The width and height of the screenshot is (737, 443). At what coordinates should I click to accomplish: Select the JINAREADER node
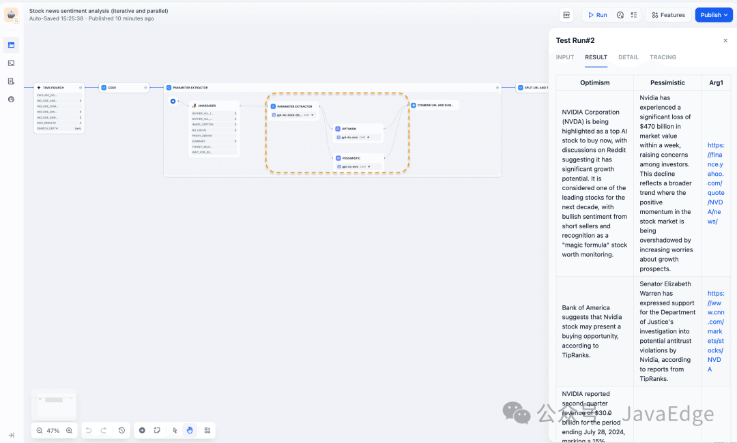(214, 129)
